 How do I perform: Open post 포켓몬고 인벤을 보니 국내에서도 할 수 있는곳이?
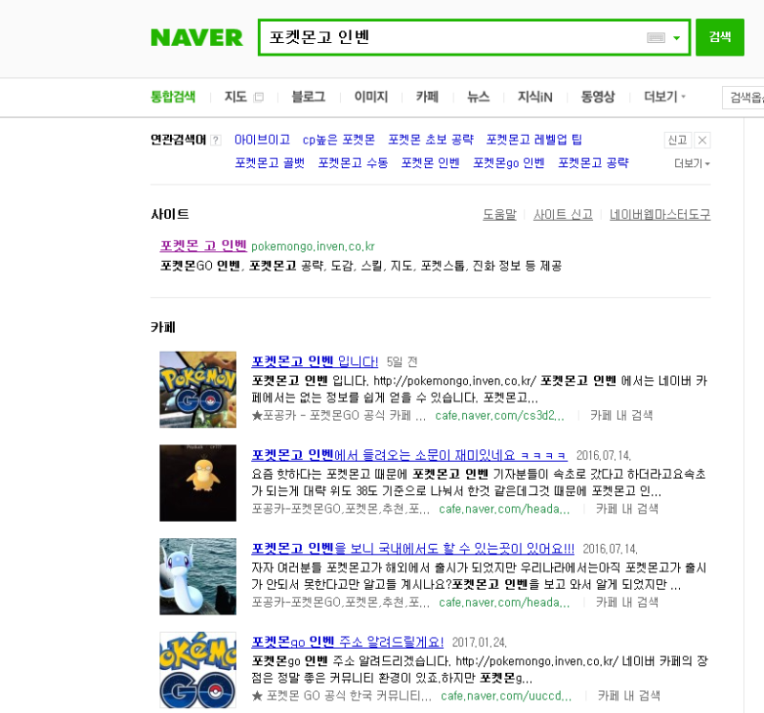point(413,549)
